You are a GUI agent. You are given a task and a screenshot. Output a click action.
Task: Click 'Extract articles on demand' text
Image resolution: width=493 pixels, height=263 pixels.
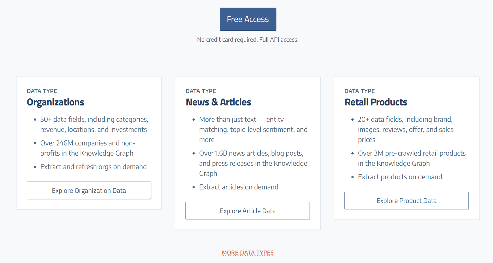239,187
